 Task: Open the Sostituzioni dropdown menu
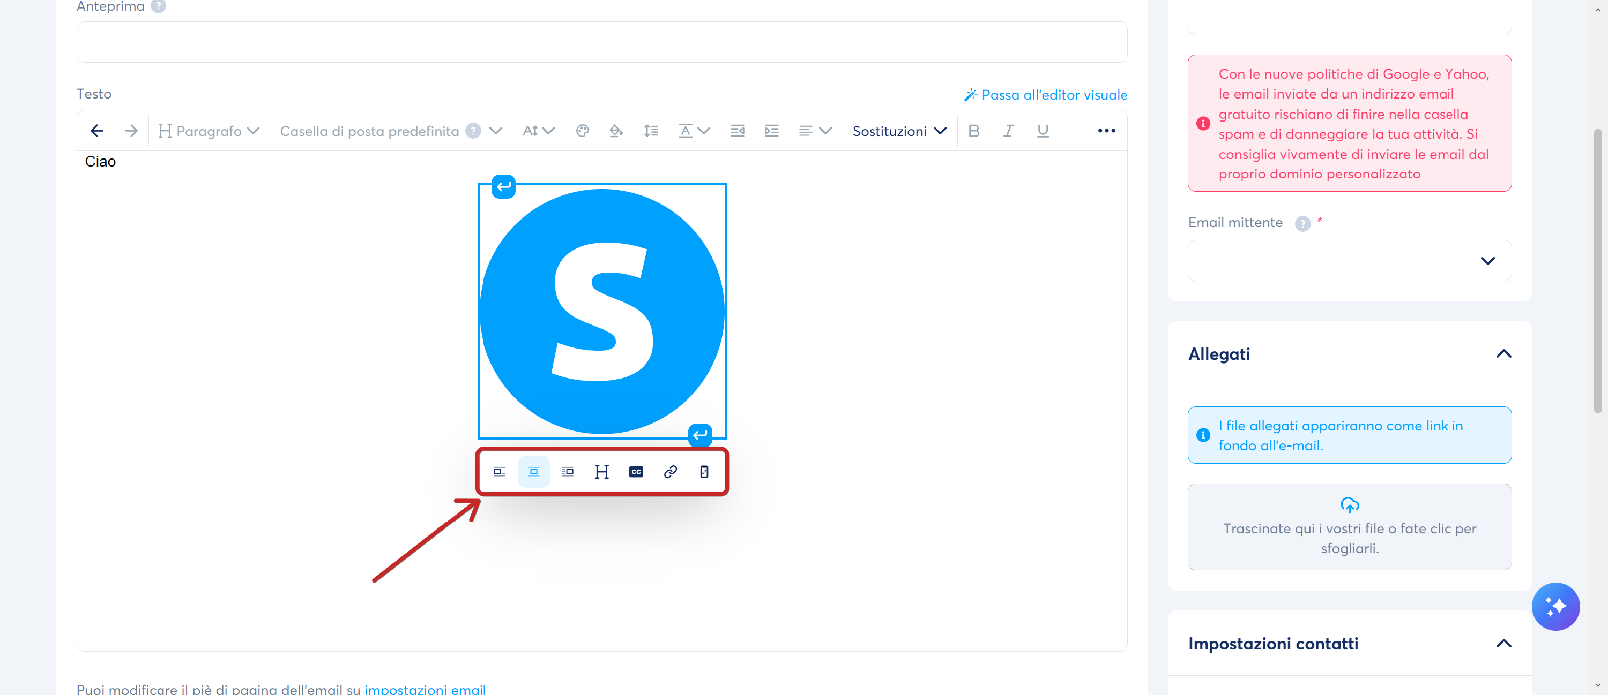pos(899,131)
